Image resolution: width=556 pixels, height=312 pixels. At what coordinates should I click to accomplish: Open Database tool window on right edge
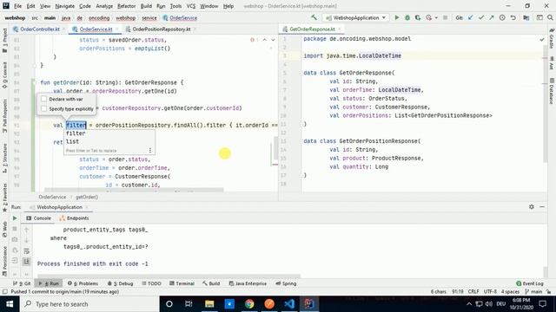click(x=552, y=90)
